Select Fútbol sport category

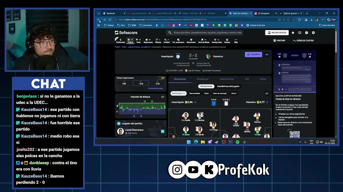(130, 41)
